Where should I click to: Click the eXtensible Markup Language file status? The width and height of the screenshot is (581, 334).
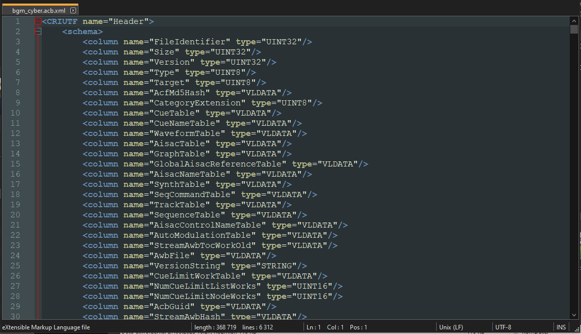click(x=46, y=327)
